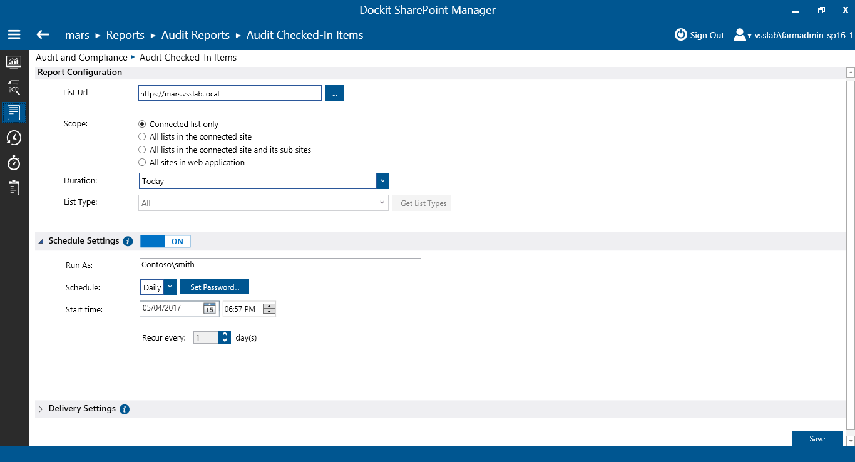The height and width of the screenshot is (462, 855).
Task: Choose All lists in site and sub sites
Action: (142, 150)
